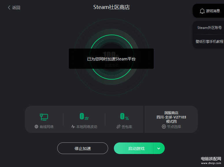Click the back chevron arrow icon
The height and width of the screenshot is (167, 224).
point(9,8)
